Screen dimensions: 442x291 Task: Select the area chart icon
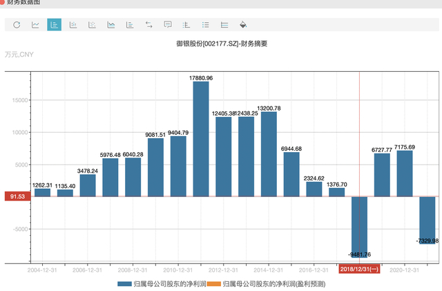pos(110,25)
